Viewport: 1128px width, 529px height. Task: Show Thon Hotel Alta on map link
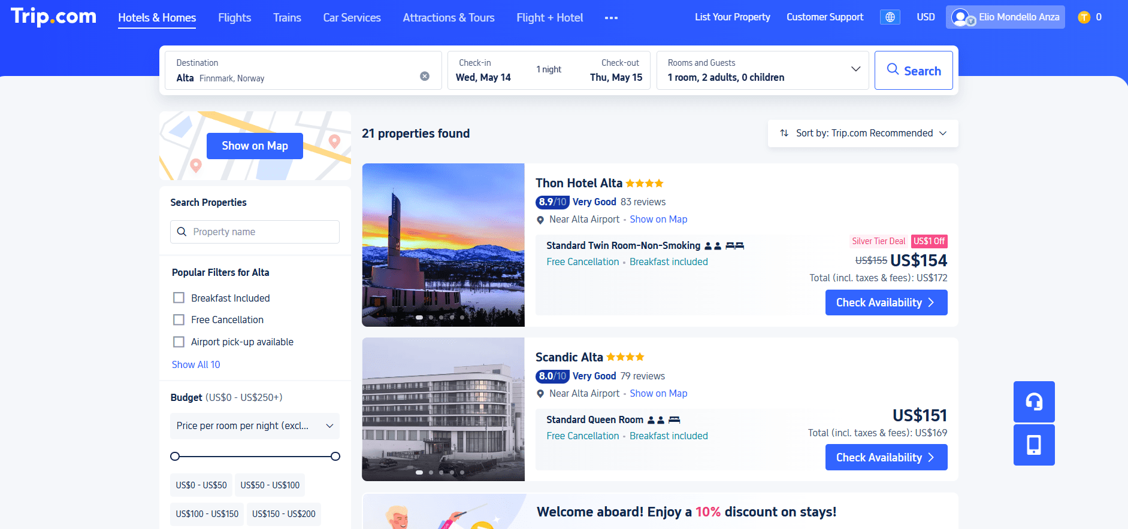[658, 220]
